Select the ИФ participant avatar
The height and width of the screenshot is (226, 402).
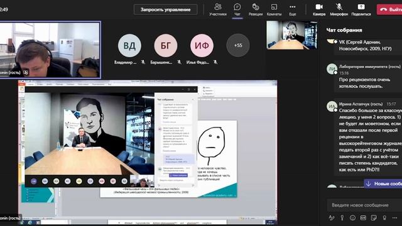[202, 45]
